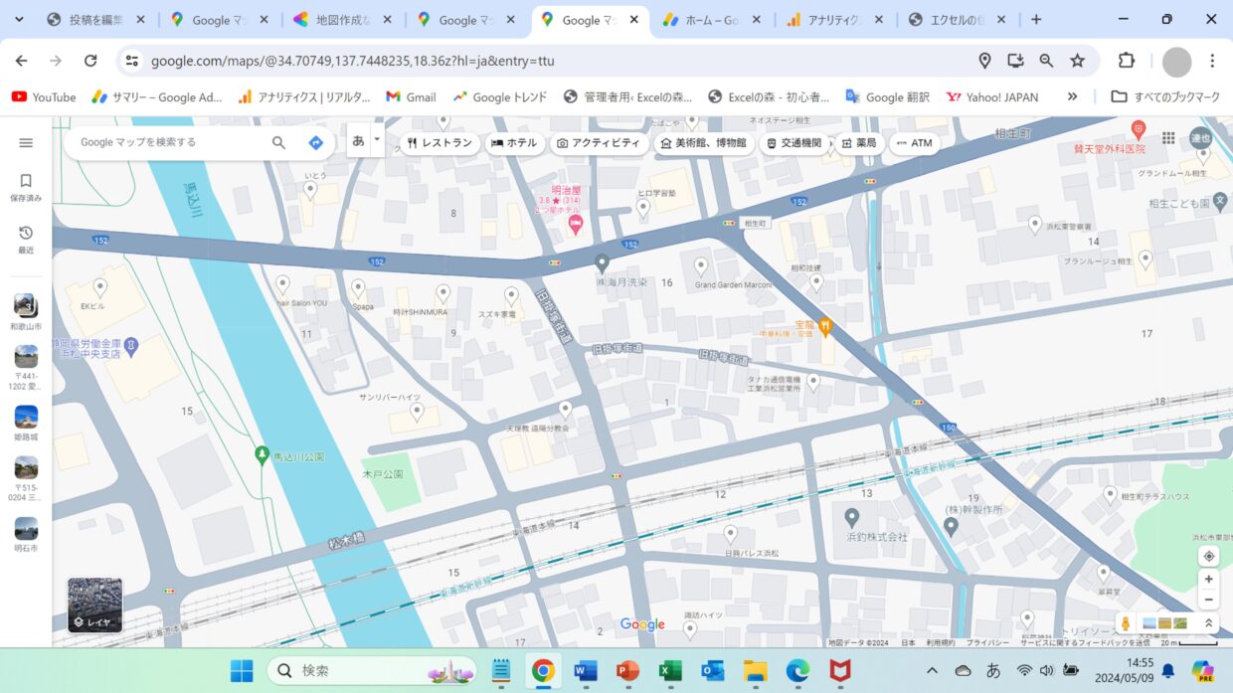
Task: Go back with the browser back arrow
Action: coord(21,61)
